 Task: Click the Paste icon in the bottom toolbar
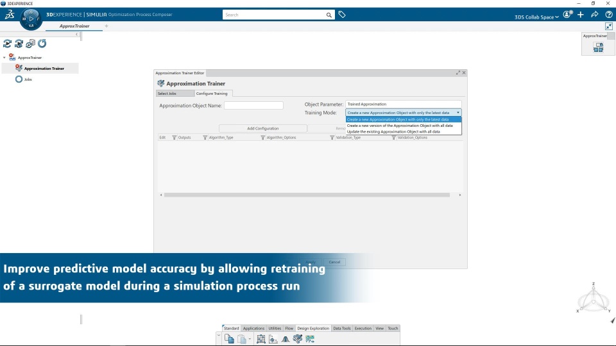tap(242, 339)
